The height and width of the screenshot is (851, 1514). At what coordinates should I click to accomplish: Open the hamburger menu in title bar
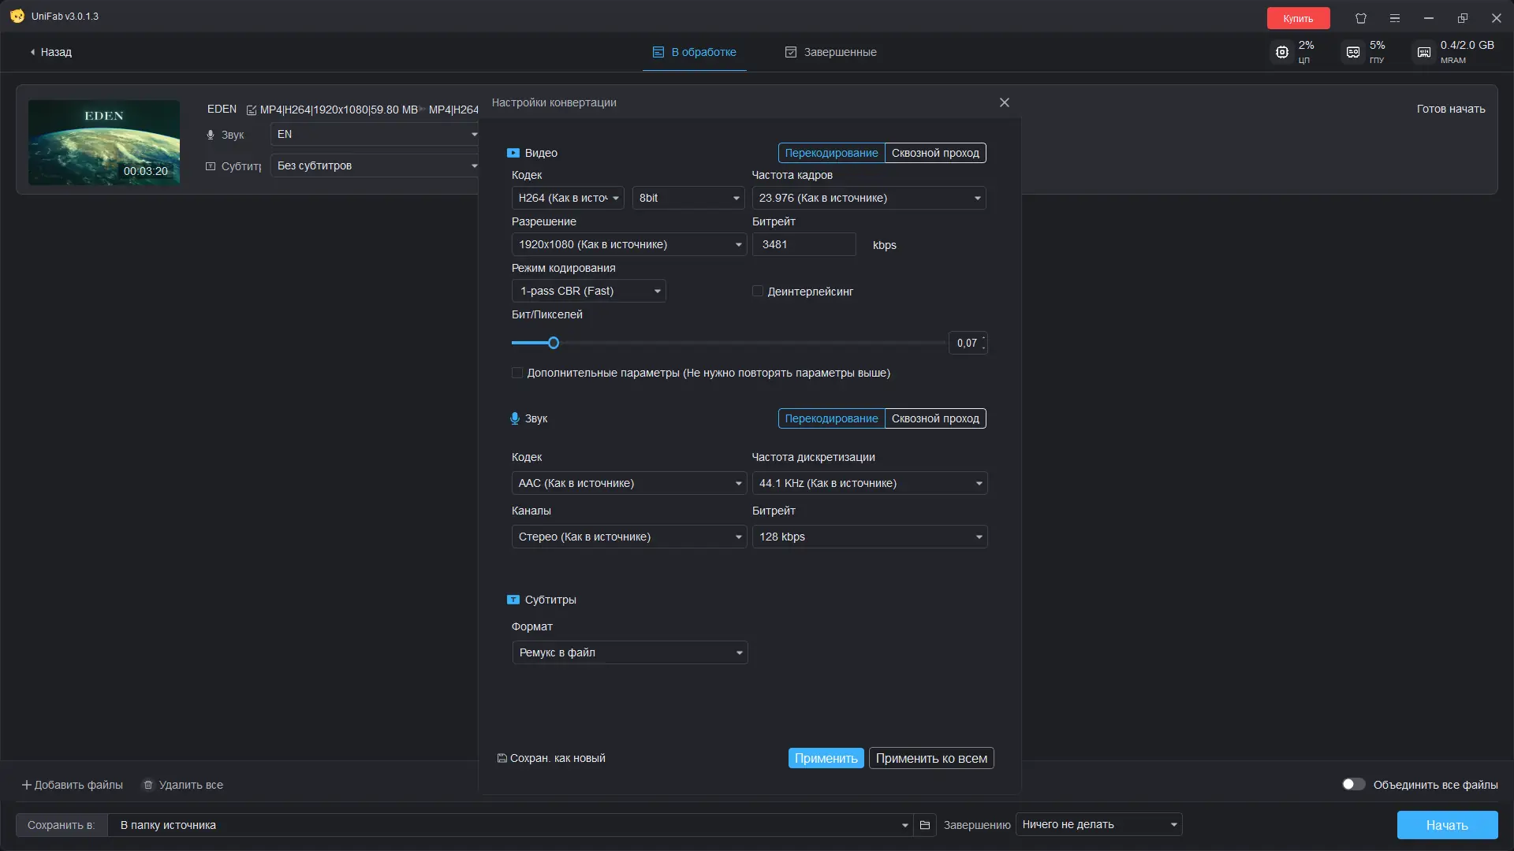tap(1395, 18)
